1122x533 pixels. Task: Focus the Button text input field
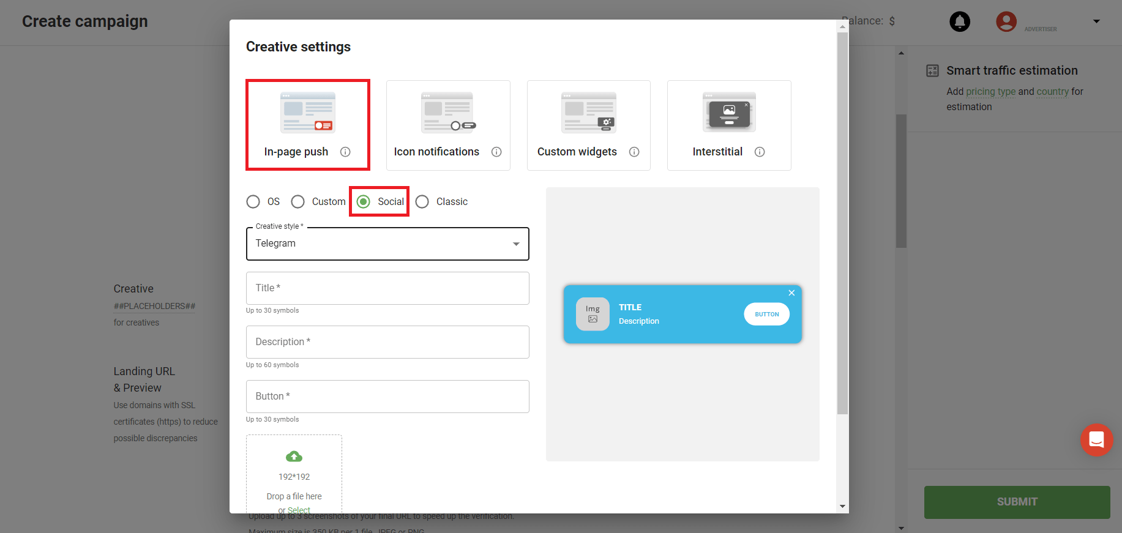387,397
